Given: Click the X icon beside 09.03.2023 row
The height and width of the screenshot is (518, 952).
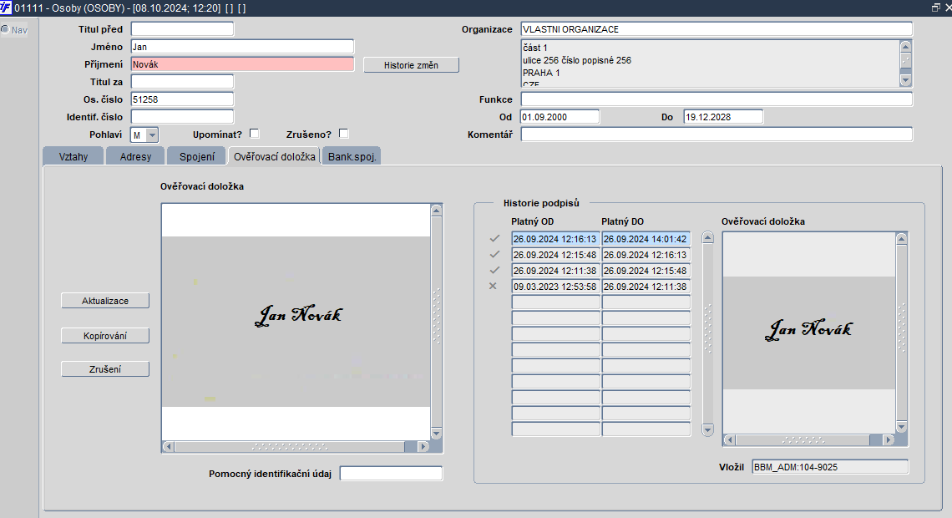Looking at the screenshot, I should pos(493,286).
